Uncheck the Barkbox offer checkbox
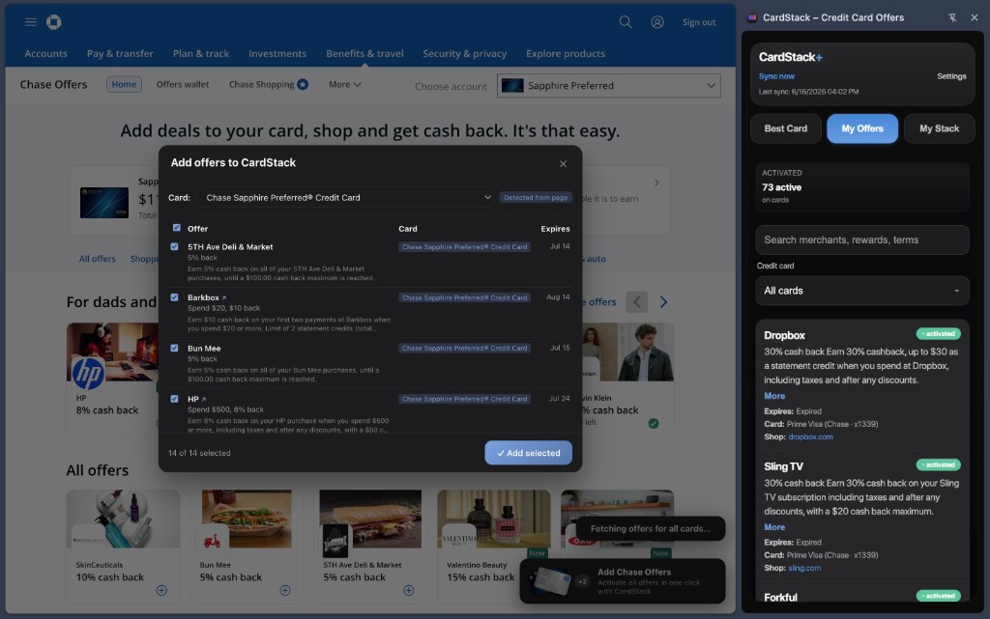 click(x=174, y=297)
